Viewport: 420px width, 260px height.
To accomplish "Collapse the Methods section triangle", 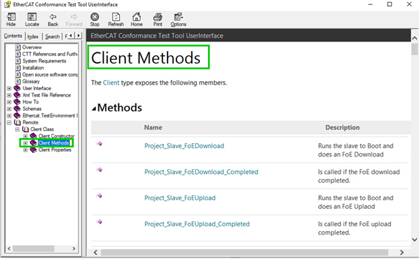I will click(x=94, y=109).
